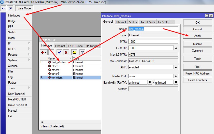
Task: Click Exit in sidebar
Action: [x=19, y=116]
